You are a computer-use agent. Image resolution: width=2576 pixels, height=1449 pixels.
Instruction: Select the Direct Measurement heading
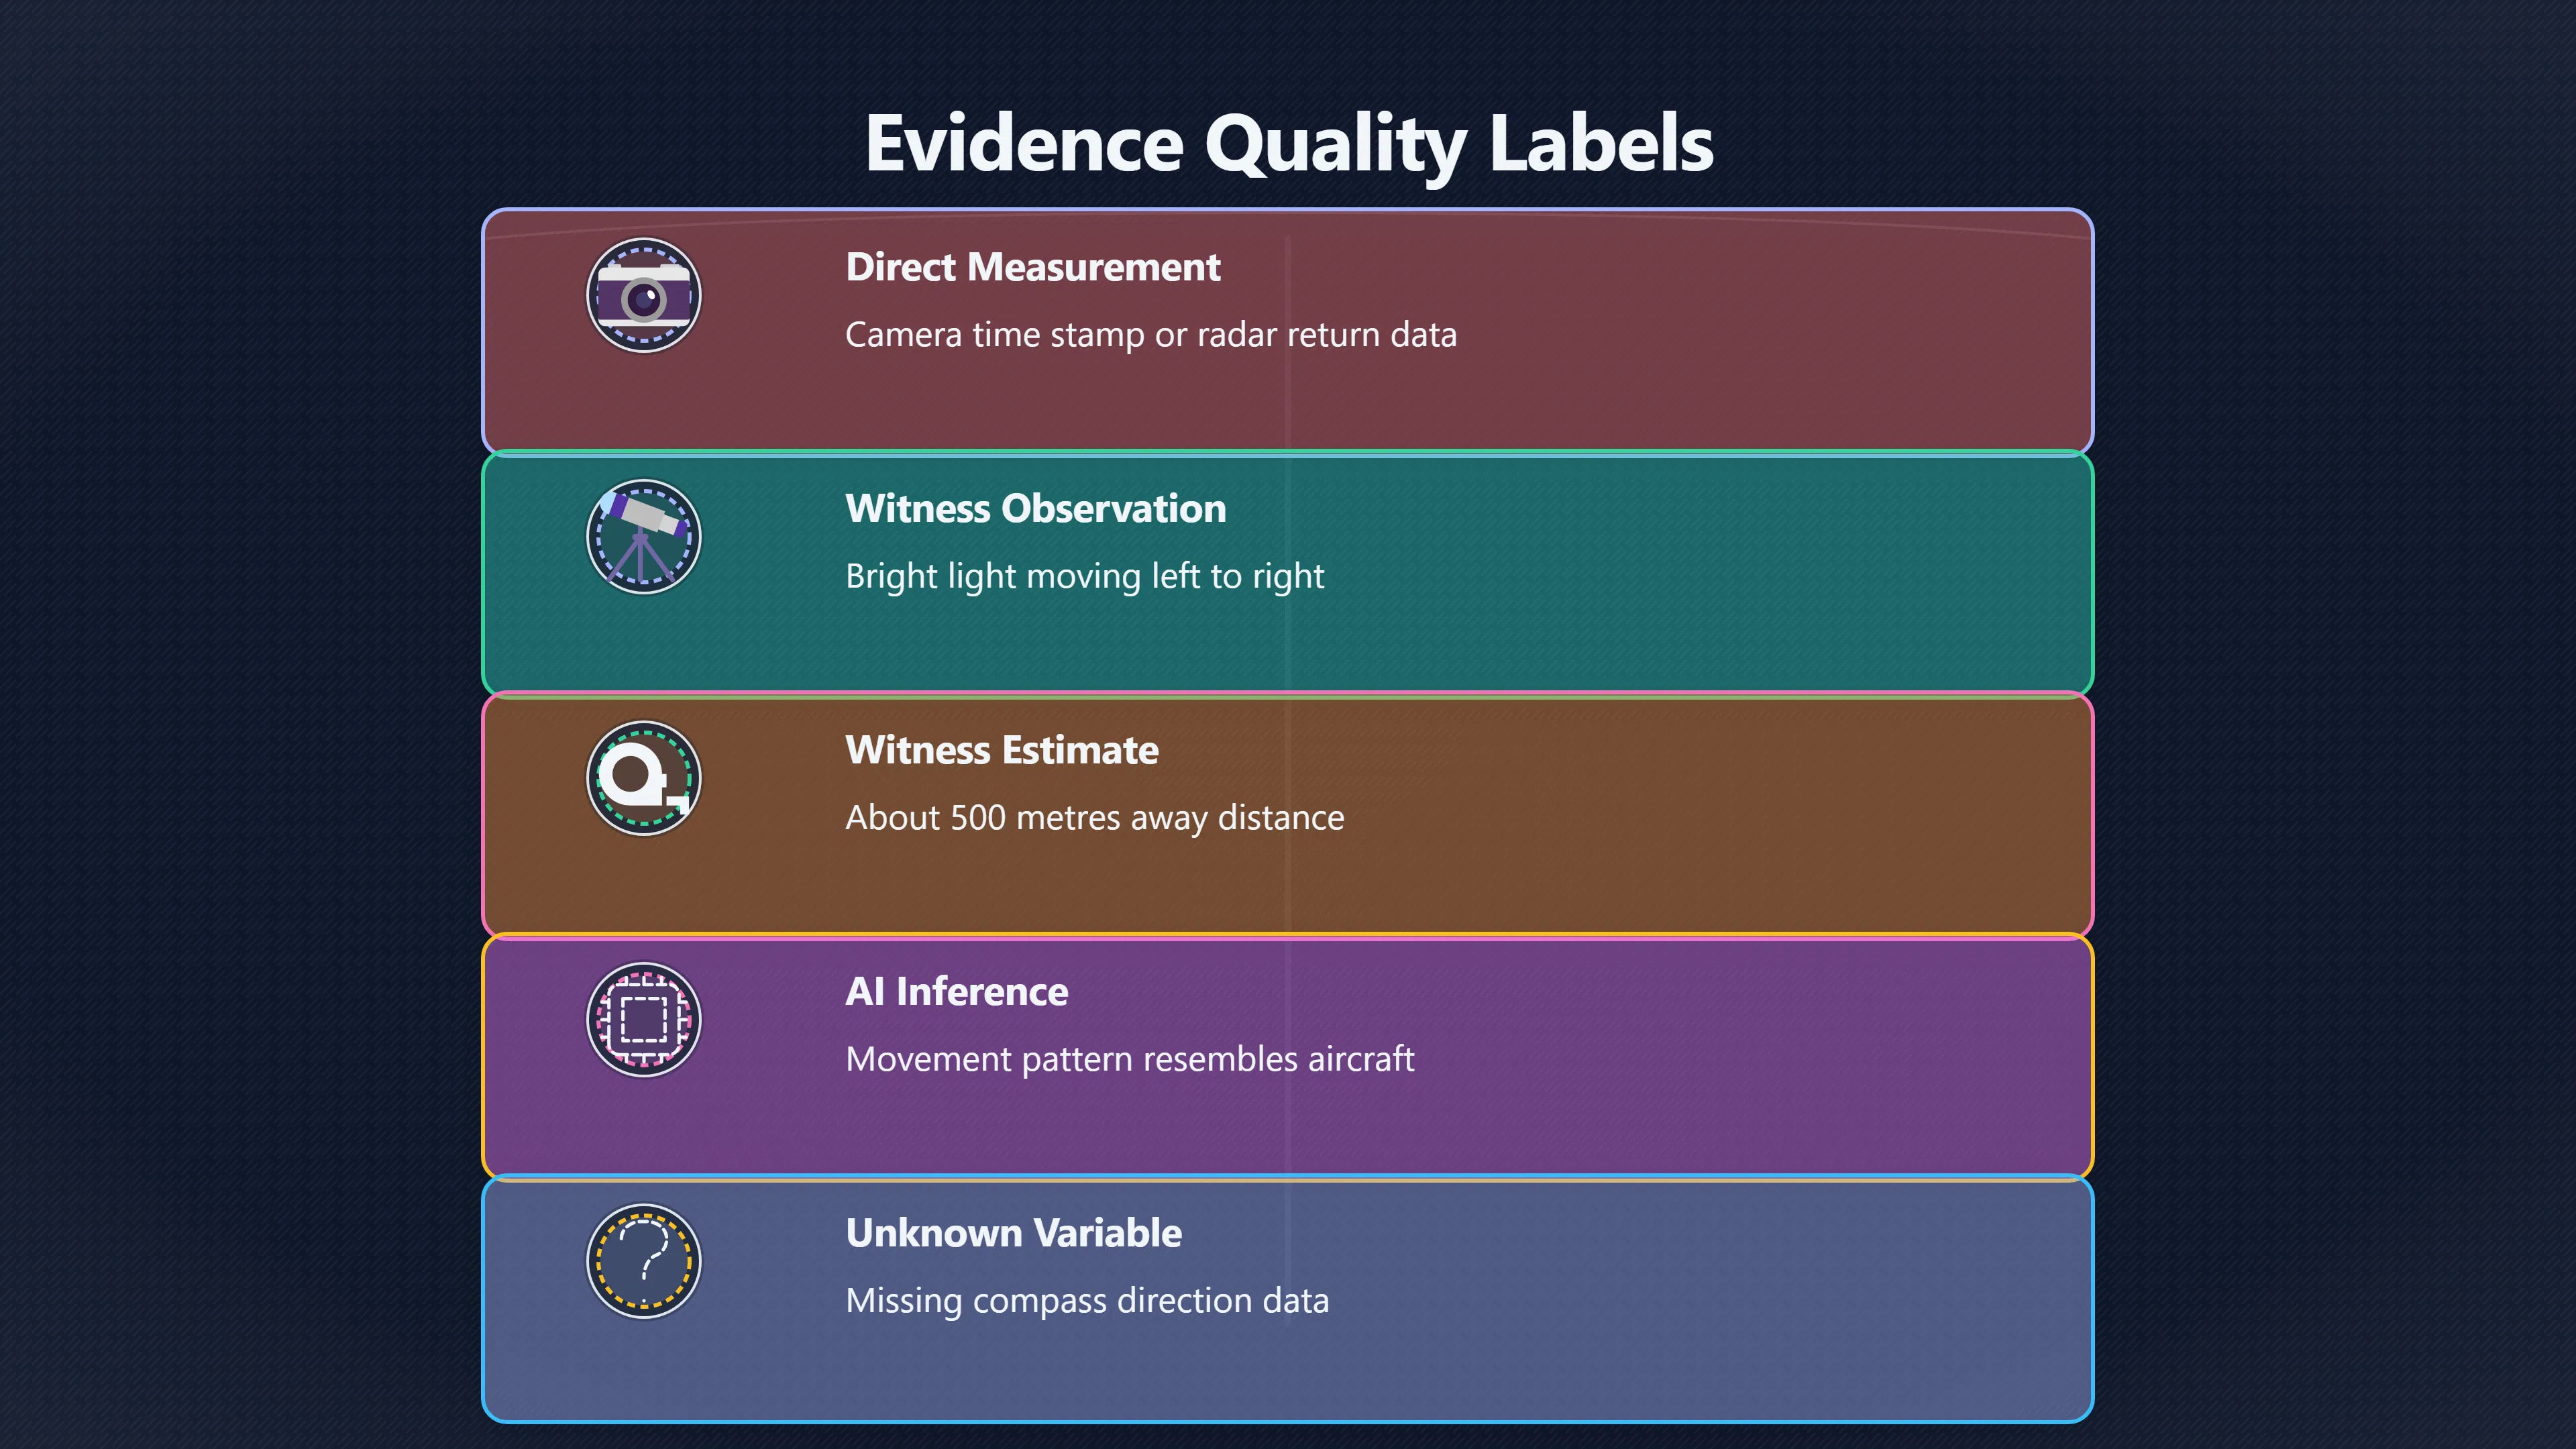1032,267
